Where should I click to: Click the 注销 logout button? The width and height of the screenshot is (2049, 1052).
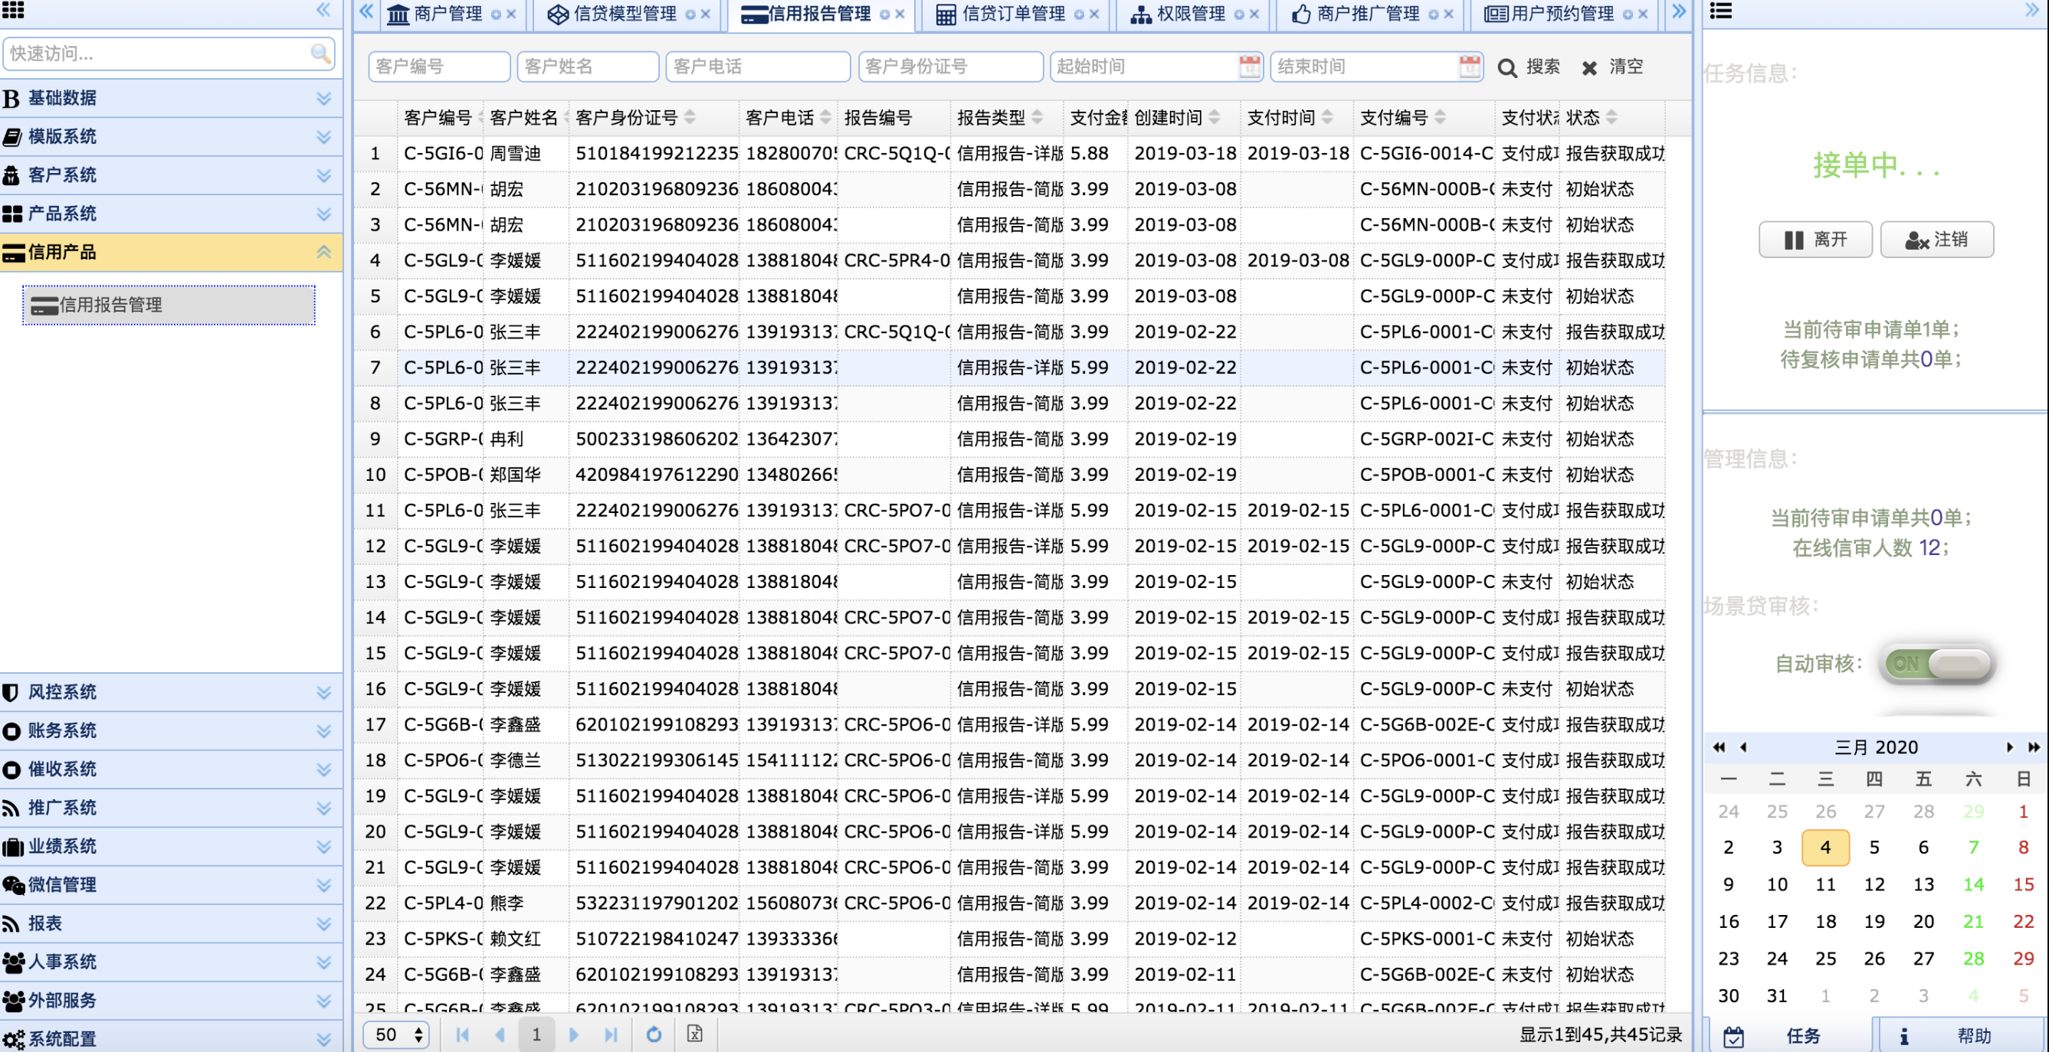coord(1936,240)
